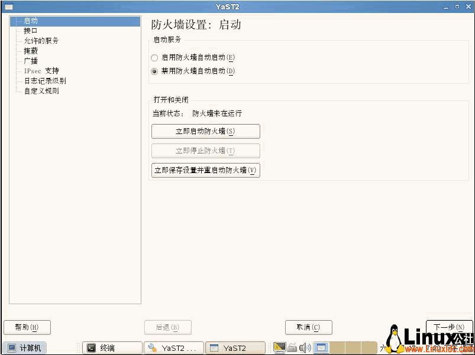Minimize the YaST2 window
The height and width of the screenshot is (355, 475).
(446, 6)
